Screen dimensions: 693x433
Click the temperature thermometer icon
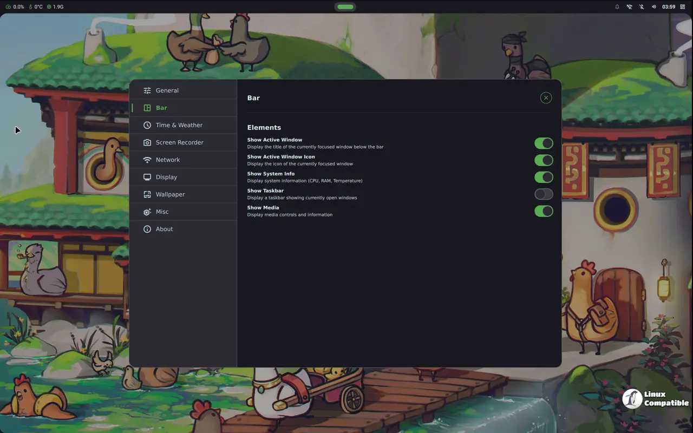tap(30, 7)
